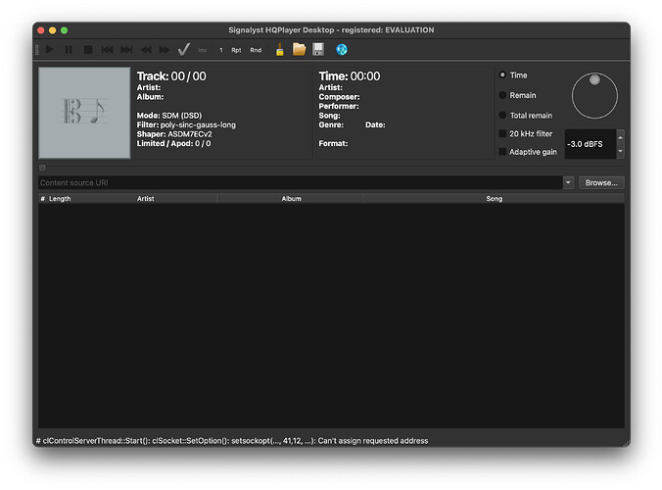The width and height of the screenshot is (662, 490).
Task: Decrease volume with the down stepper arrow
Action: click(620, 151)
